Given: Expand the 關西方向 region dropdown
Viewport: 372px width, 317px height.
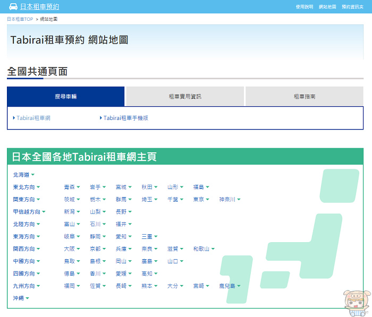Looking at the screenshot, I should (x=27, y=249).
